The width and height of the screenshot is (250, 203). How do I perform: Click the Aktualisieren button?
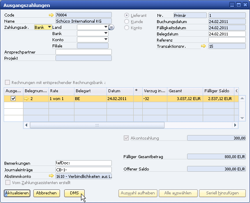(17, 193)
